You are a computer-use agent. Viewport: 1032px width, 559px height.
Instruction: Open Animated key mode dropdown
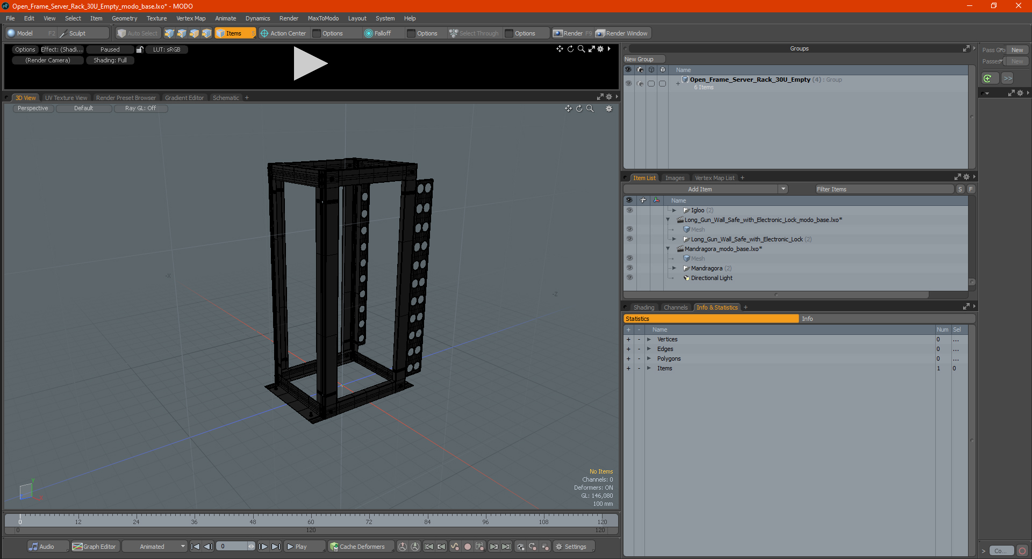(x=155, y=547)
